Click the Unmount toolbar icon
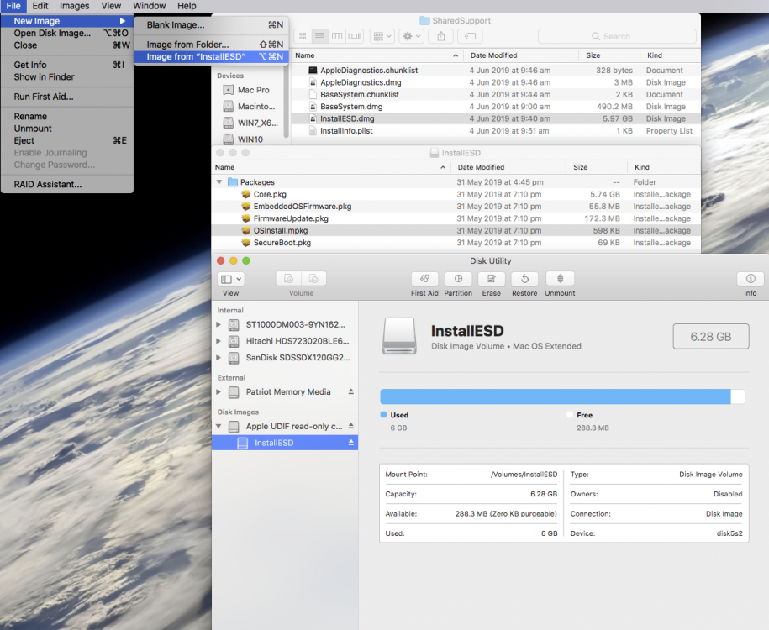Screen dimensions: 769x630 [560, 279]
